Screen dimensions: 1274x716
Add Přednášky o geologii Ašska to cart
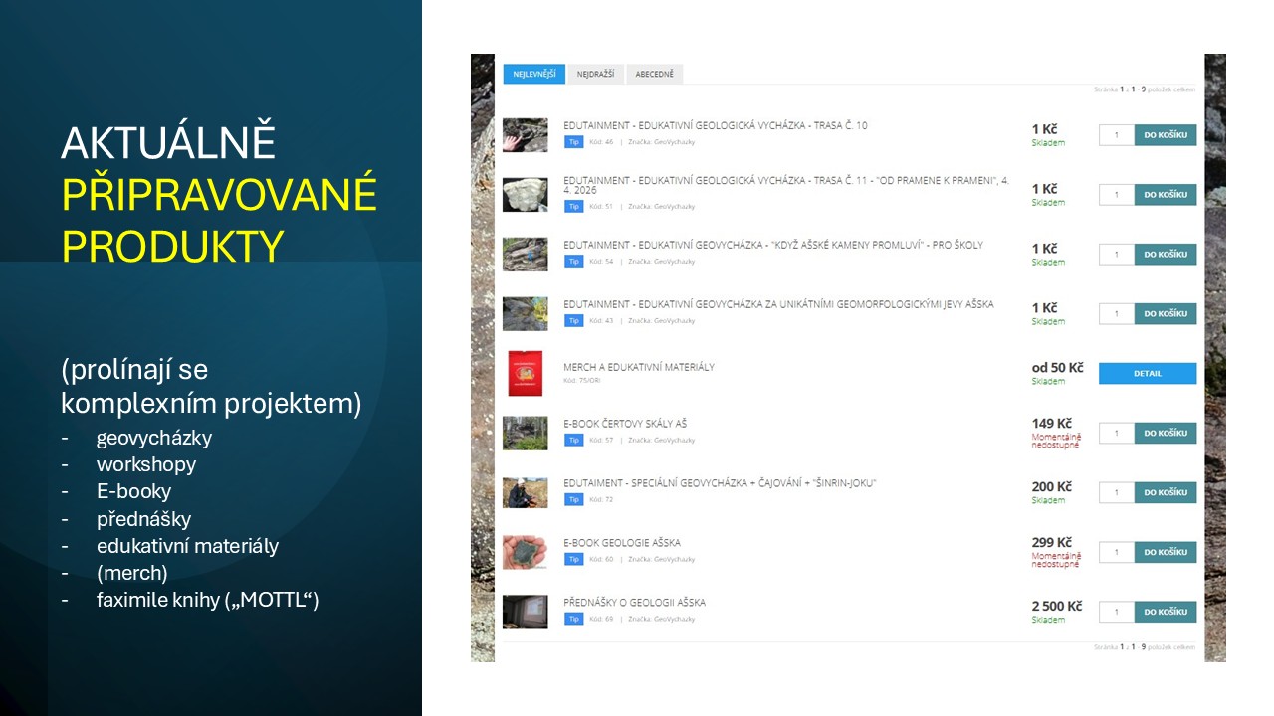(1165, 612)
